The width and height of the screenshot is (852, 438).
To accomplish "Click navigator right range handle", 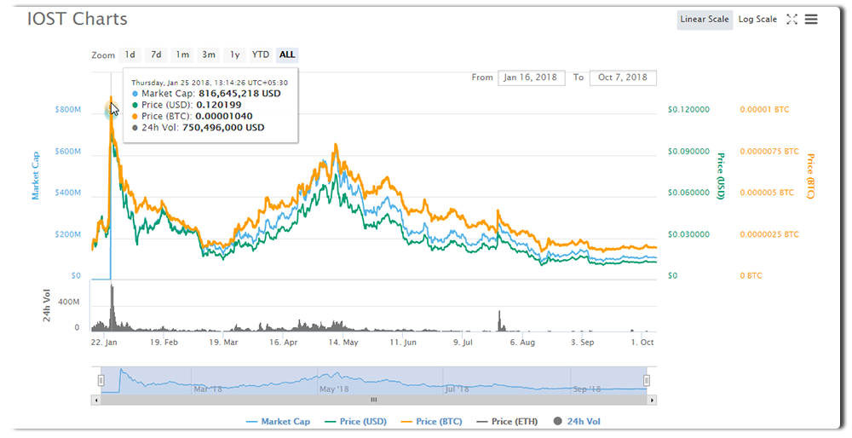I will (x=647, y=380).
